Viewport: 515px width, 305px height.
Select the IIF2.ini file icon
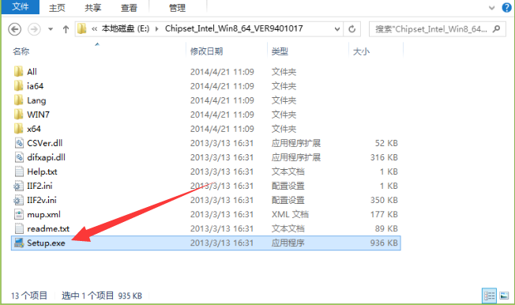click(18, 186)
